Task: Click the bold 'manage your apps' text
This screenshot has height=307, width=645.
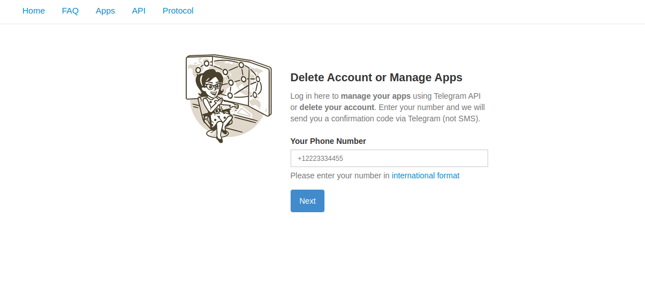Action: pyautogui.click(x=376, y=96)
